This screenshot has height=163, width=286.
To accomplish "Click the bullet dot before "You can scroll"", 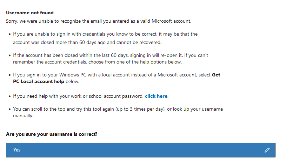I will click(x=9, y=109).
